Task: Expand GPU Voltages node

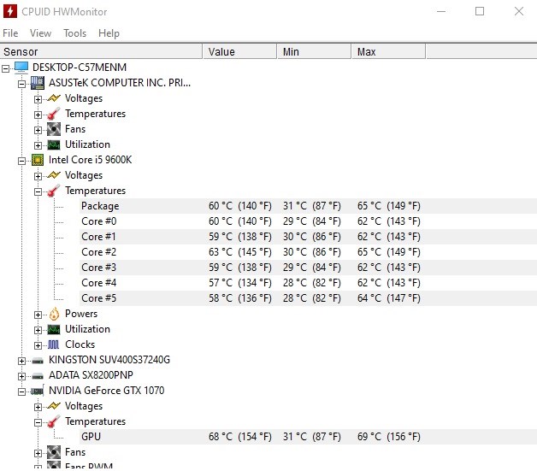Action: (x=38, y=408)
